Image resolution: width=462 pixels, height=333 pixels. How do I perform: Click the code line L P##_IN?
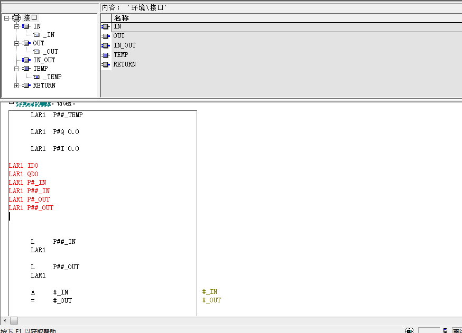53,242
